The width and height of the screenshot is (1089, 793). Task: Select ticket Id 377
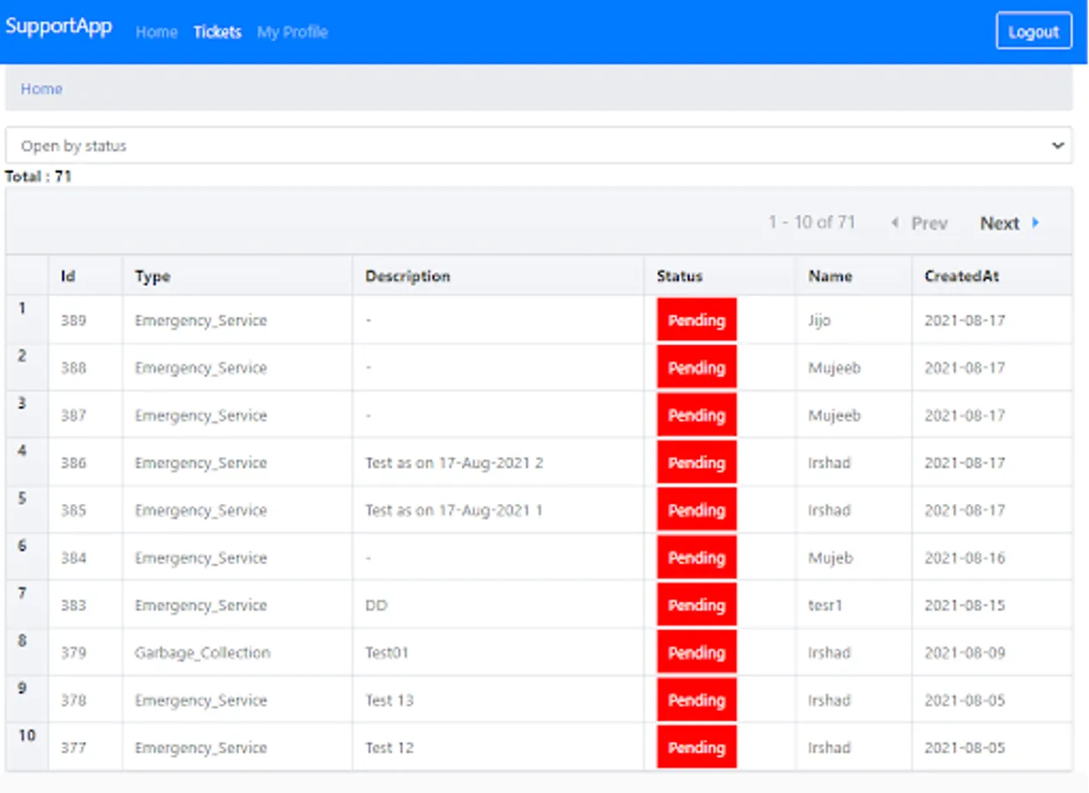[73, 749]
